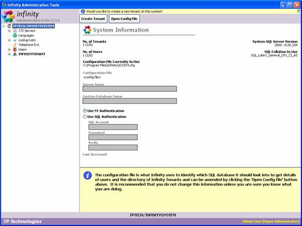Click the TPTECH/INFINITYSYSTEM status bar text
This screenshot has height=226, width=302.
153,215
